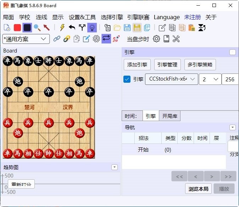
Task: Click the 添加引擎 button
Action: click(x=137, y=65)
